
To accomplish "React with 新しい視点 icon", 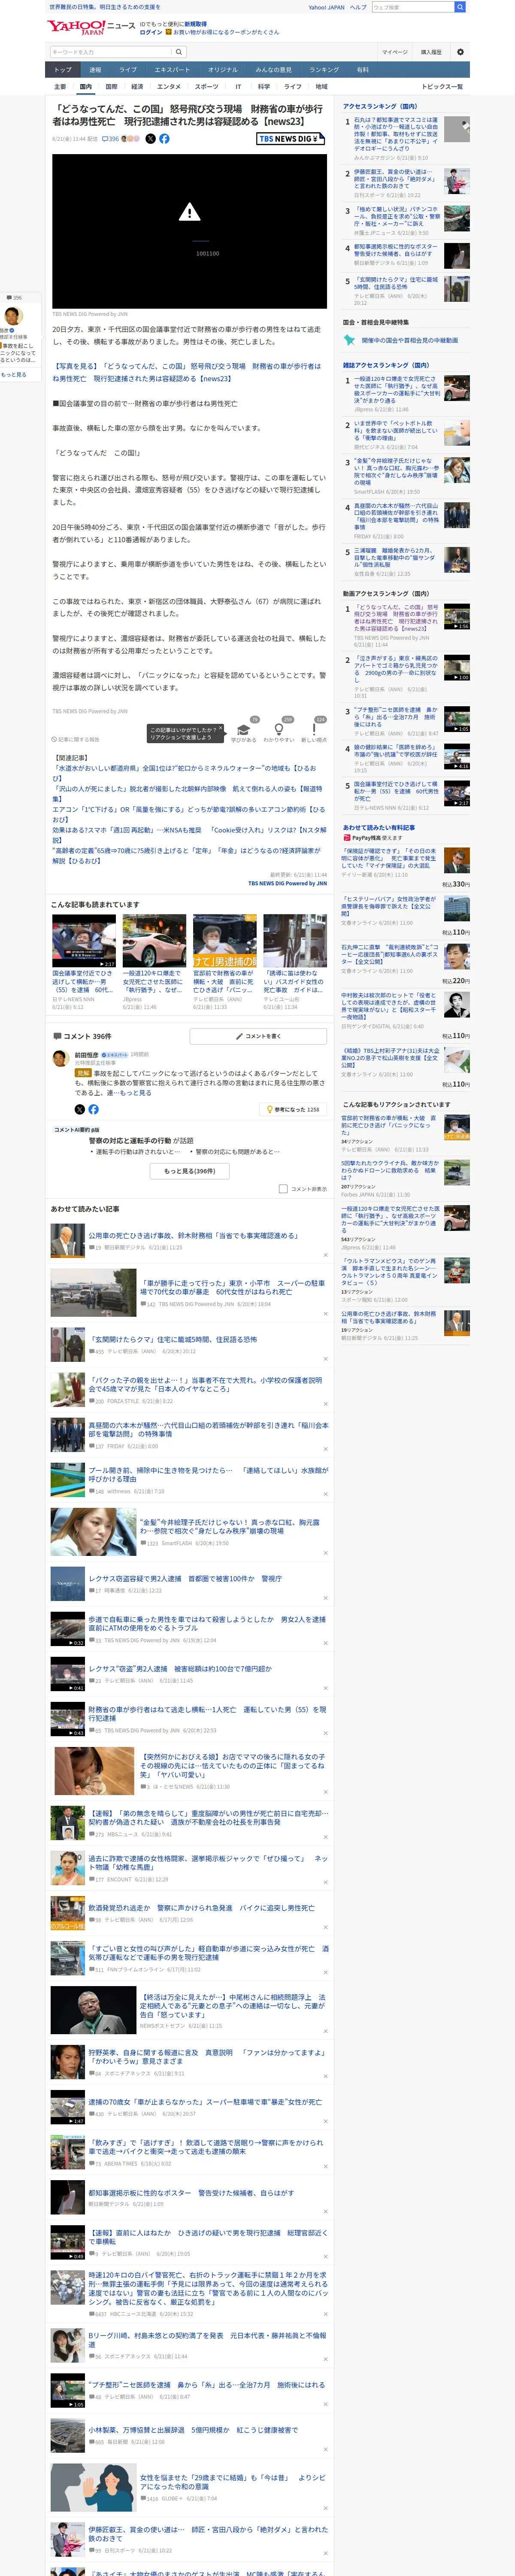I will (x=314, y=730).
